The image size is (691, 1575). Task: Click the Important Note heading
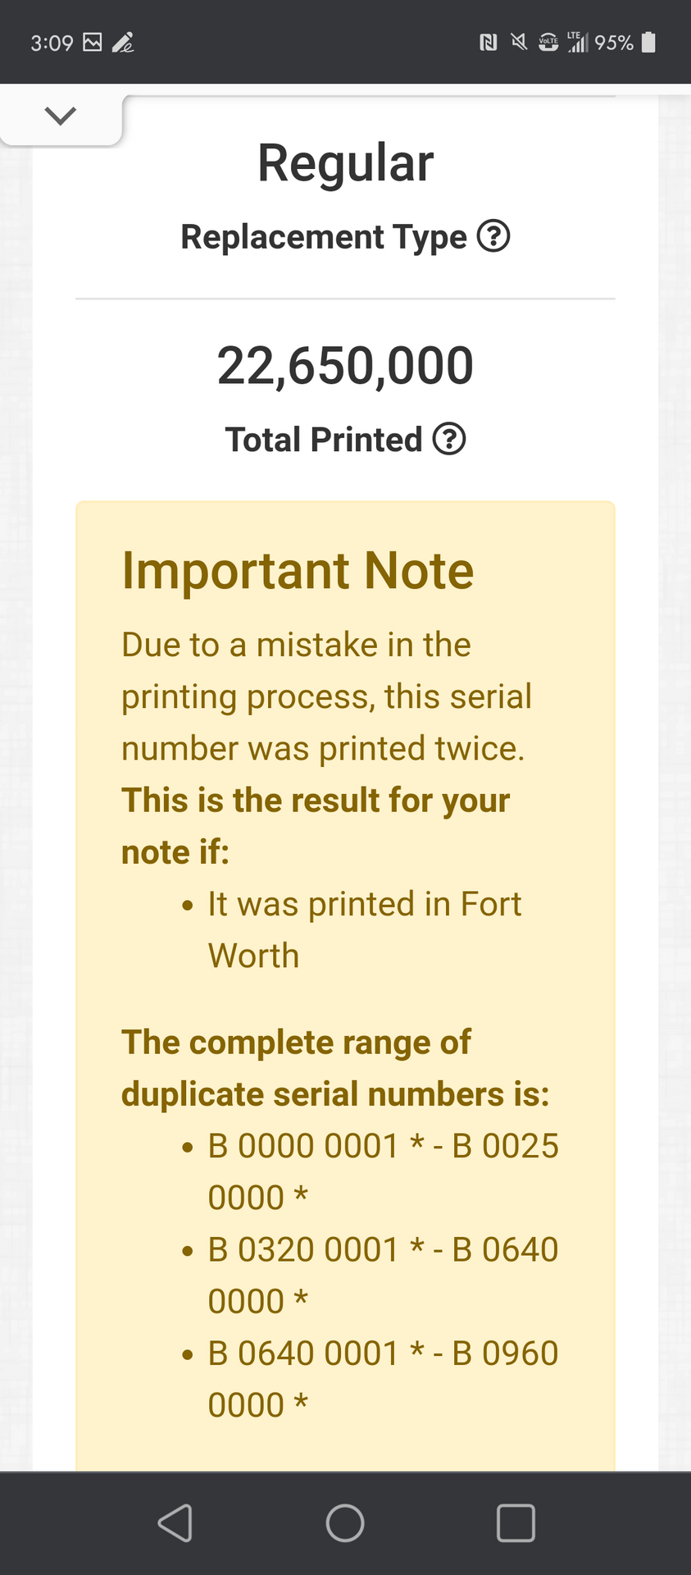298,570
